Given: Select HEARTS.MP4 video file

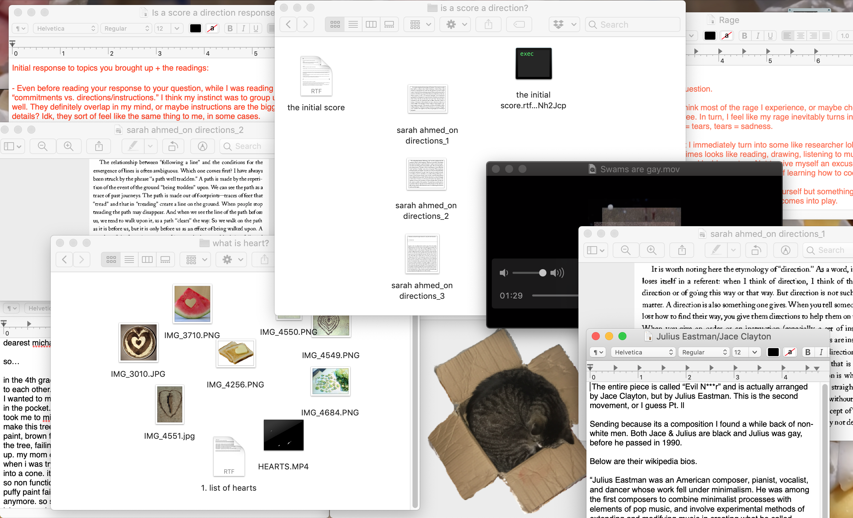Looking at the screenshot, I should tap(284, 435).
